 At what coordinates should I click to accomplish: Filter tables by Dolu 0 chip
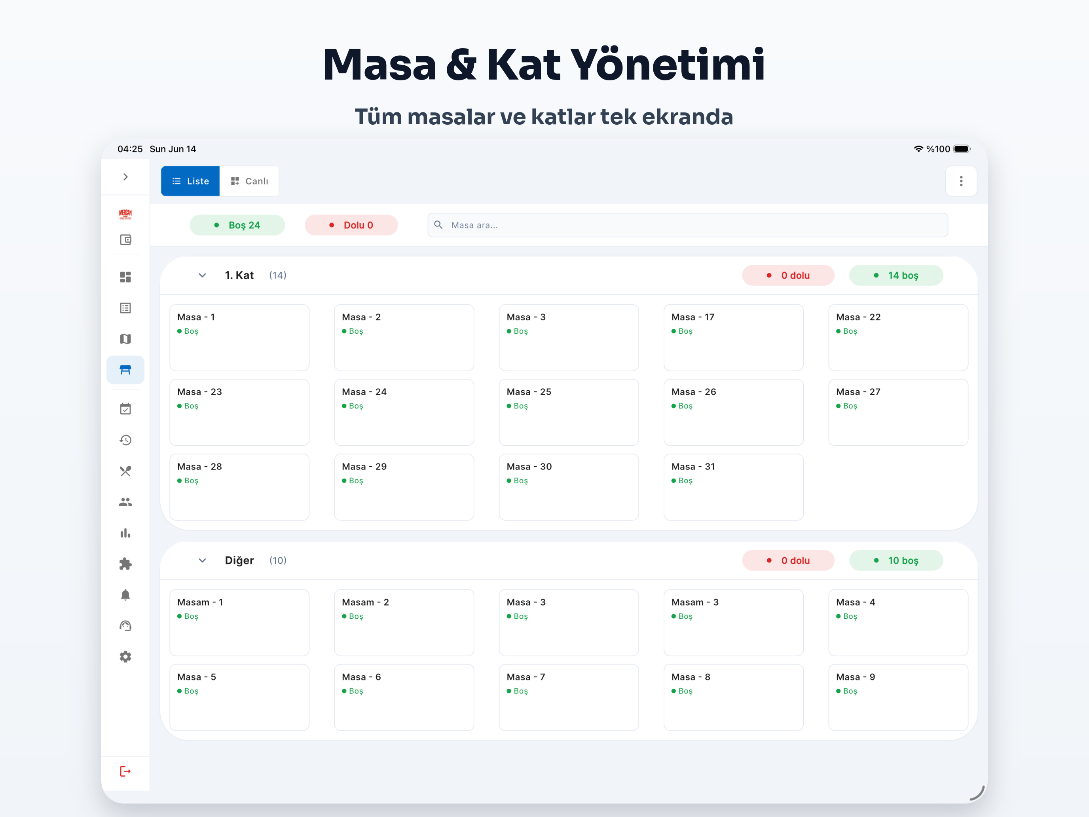click(351, 225)
